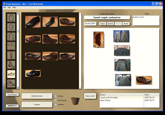Select the striped pullover category icon
Viewport: 165px width, 115px height.
tap(11, 37)
